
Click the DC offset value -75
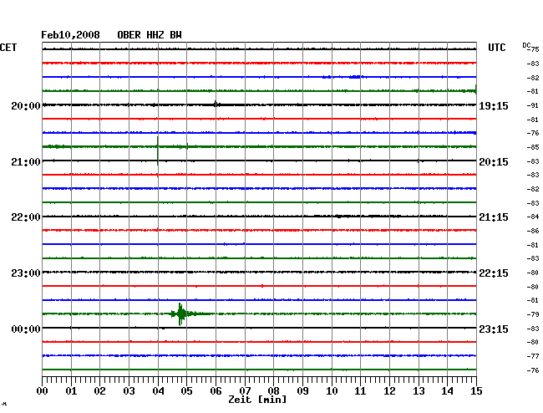[533, 49]
